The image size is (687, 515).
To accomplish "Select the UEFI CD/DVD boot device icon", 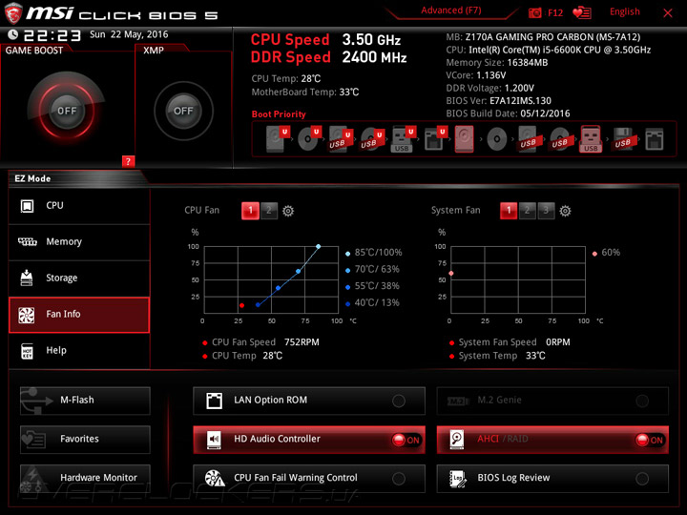I will pos(309,138).
